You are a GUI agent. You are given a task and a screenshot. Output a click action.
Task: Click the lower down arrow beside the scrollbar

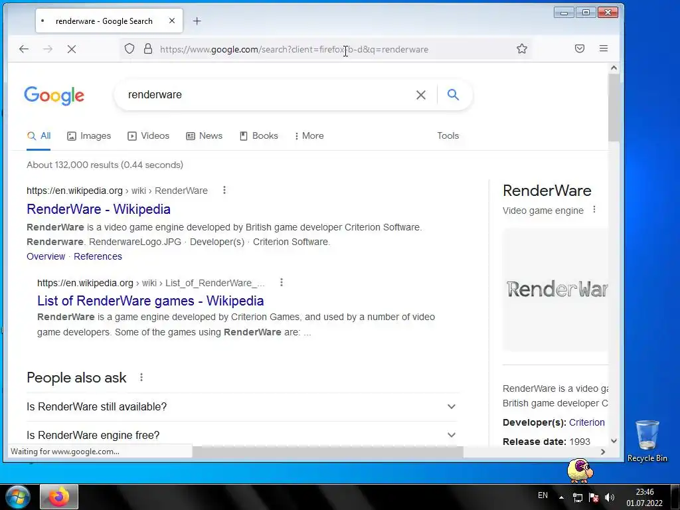click(614, 441)
